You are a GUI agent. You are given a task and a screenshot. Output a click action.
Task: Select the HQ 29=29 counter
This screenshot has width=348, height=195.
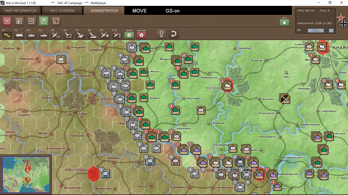point(246,174)
